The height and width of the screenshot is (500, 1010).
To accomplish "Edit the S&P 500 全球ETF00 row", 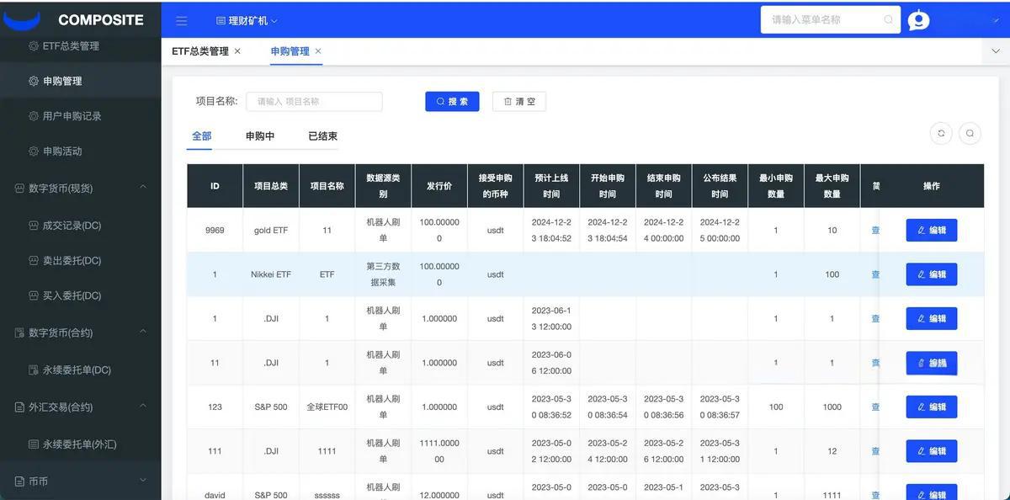I will 932,407.
